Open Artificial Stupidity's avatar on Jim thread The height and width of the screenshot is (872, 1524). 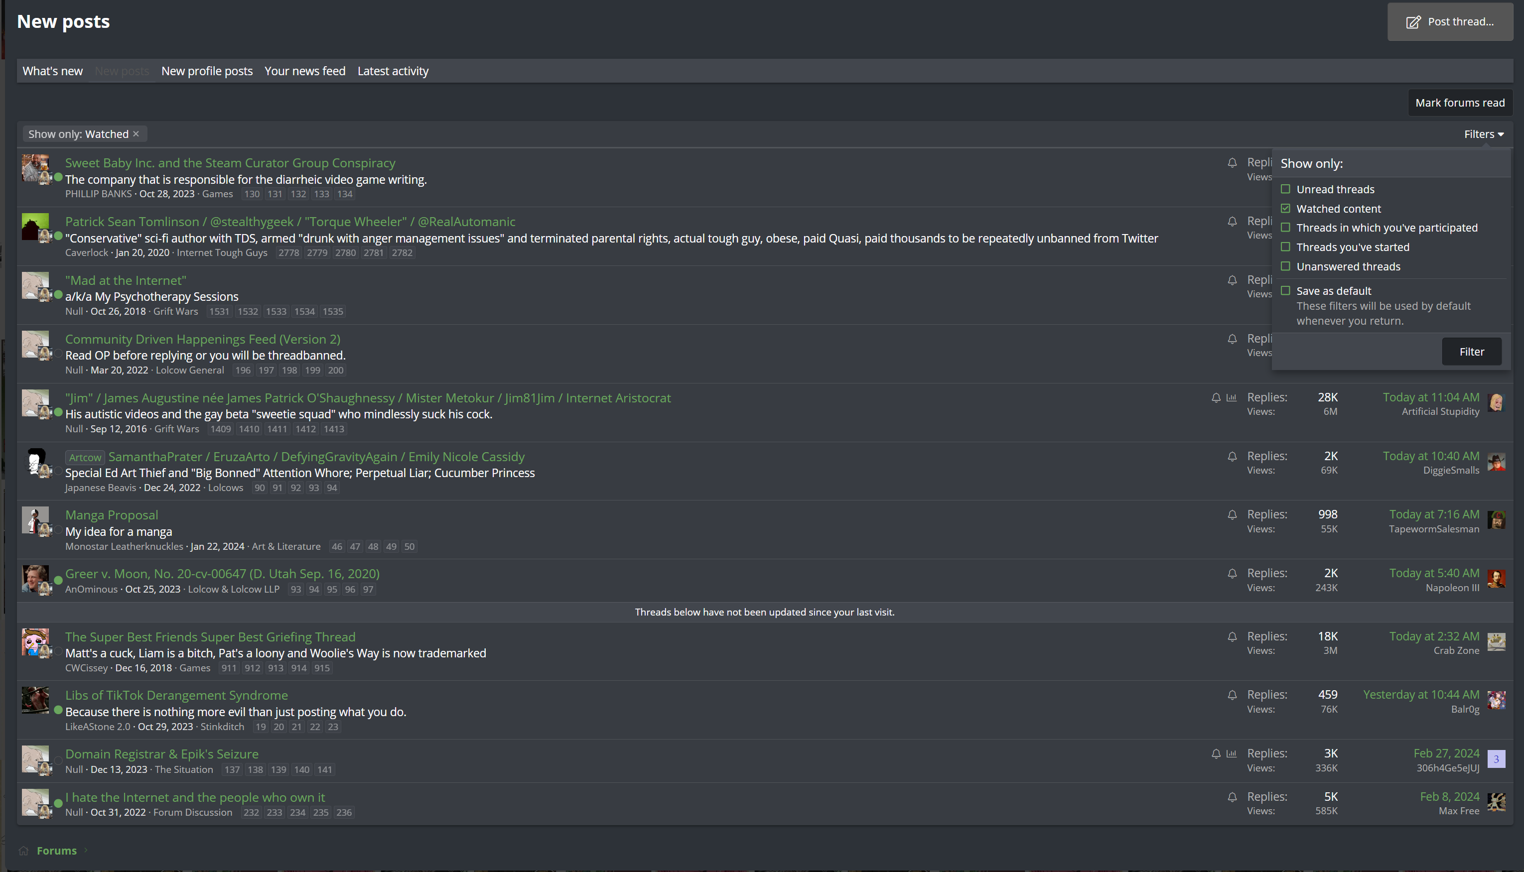1496,402
